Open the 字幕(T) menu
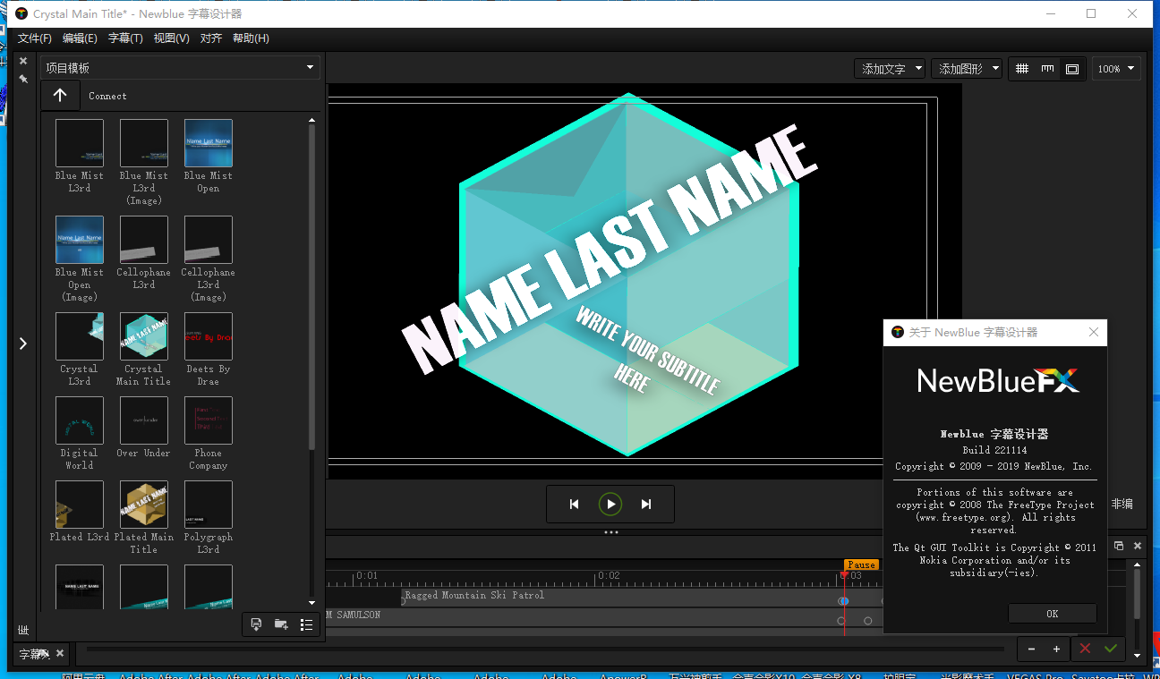The image size is (1160, 679). click(x=125, y=38)
